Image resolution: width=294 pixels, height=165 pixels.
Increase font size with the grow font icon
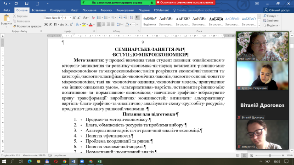pyautogui.click(x=74, y=18)
